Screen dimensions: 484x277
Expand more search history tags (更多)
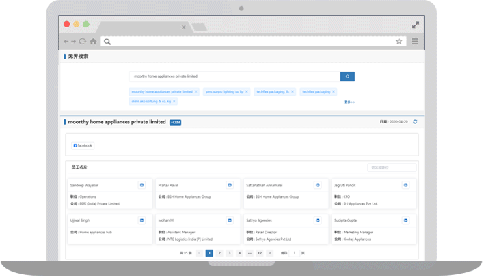349,102
